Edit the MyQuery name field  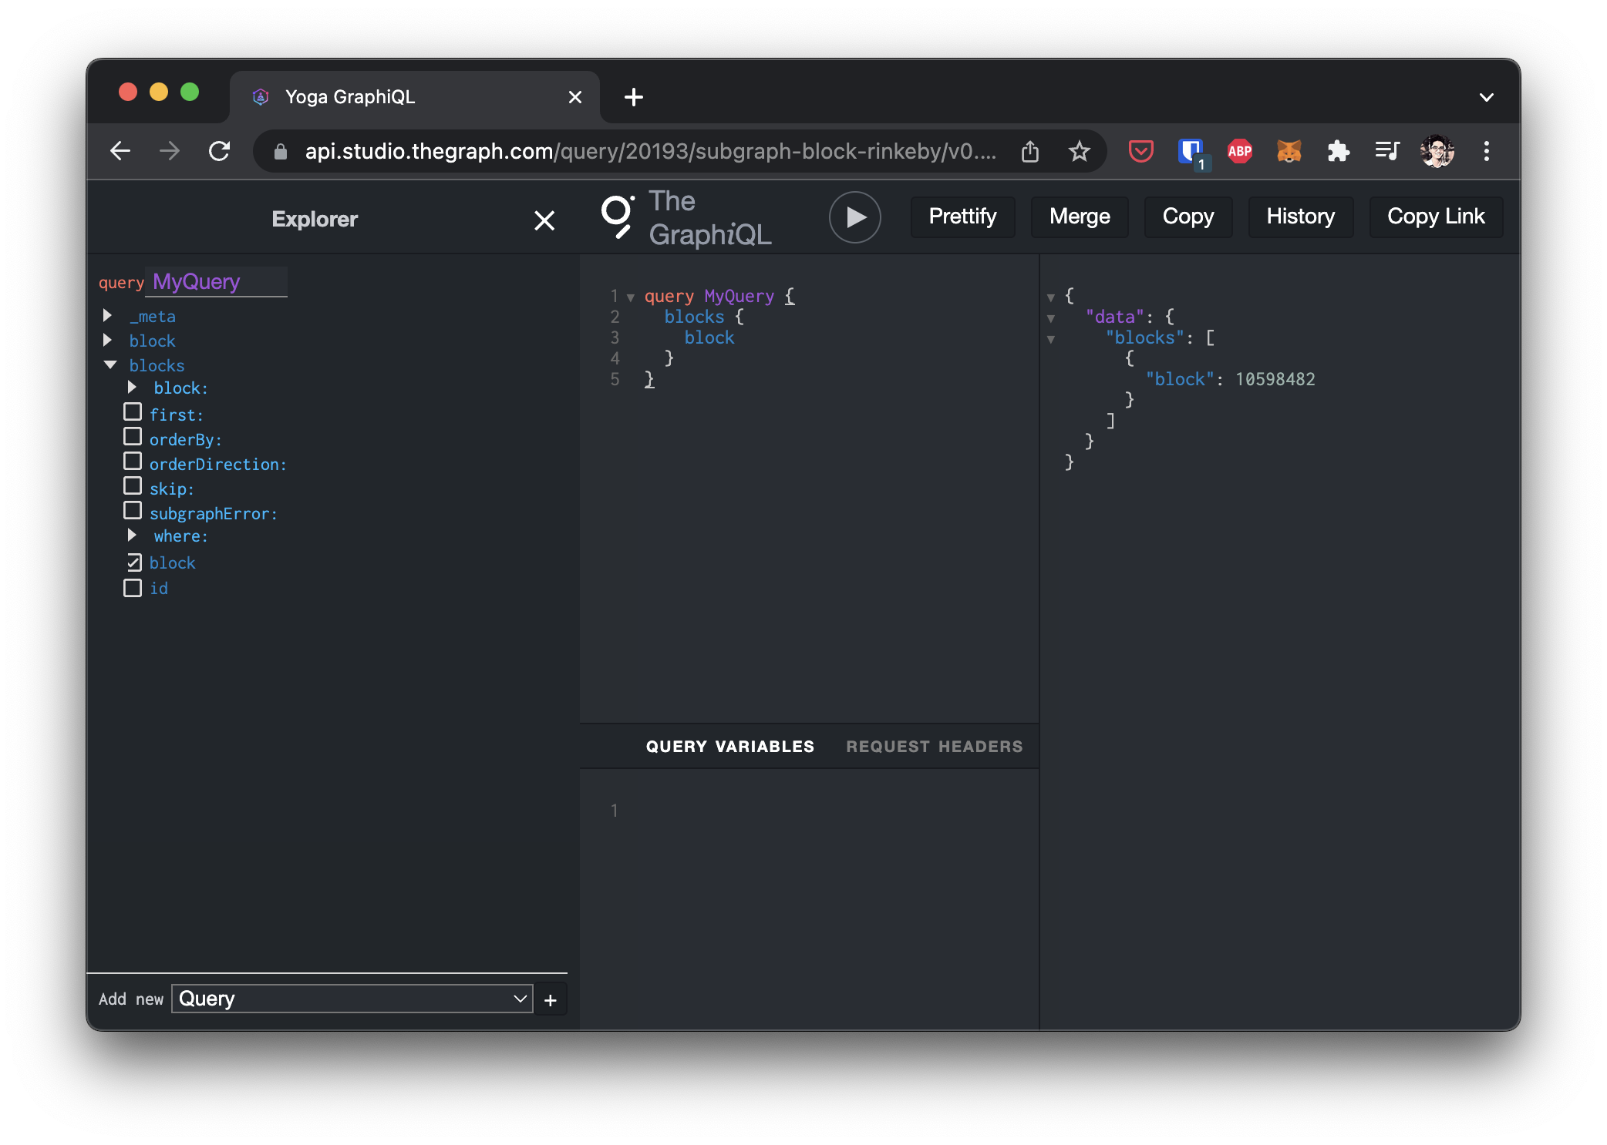tap(216, 282)
